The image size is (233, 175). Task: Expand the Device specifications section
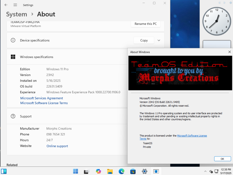[159, 40]
